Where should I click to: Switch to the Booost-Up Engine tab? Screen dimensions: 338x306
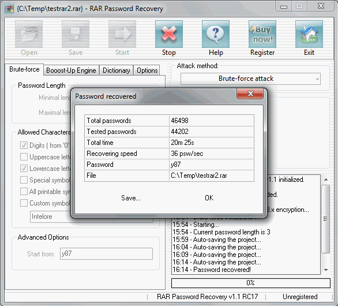tap(71, 70)
